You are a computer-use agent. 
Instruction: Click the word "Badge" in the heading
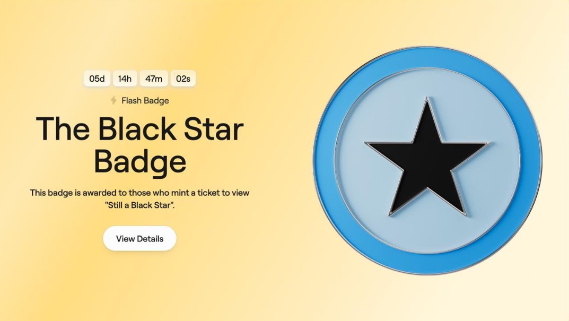140,162
